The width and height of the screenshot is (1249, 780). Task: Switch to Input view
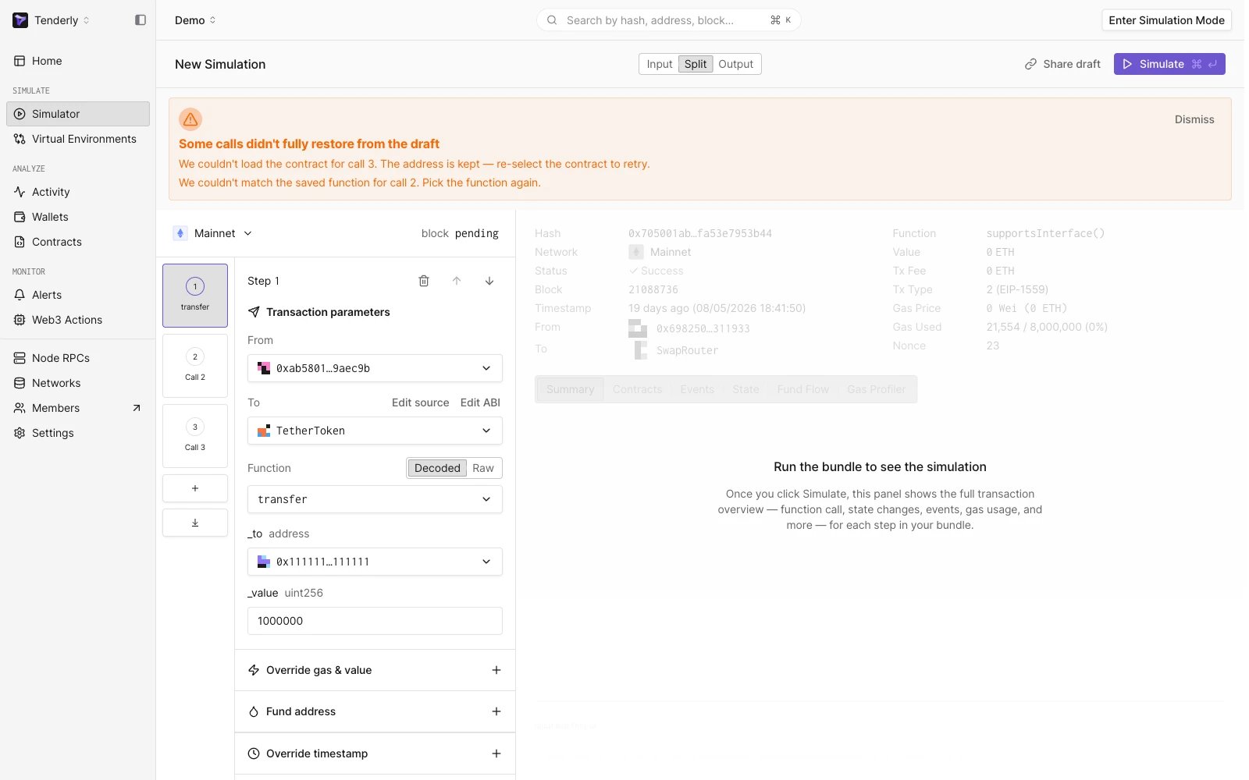659,64
